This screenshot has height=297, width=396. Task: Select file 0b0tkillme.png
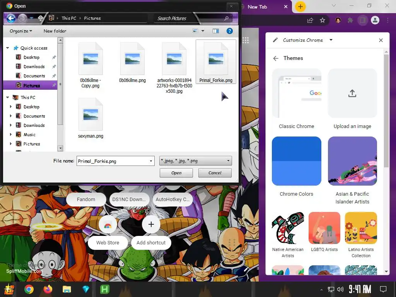[x=132, y=63]
